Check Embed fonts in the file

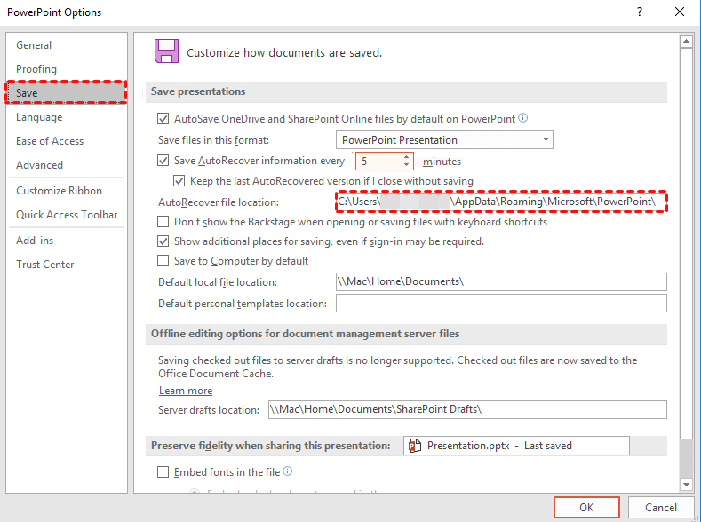pos(163,472)
